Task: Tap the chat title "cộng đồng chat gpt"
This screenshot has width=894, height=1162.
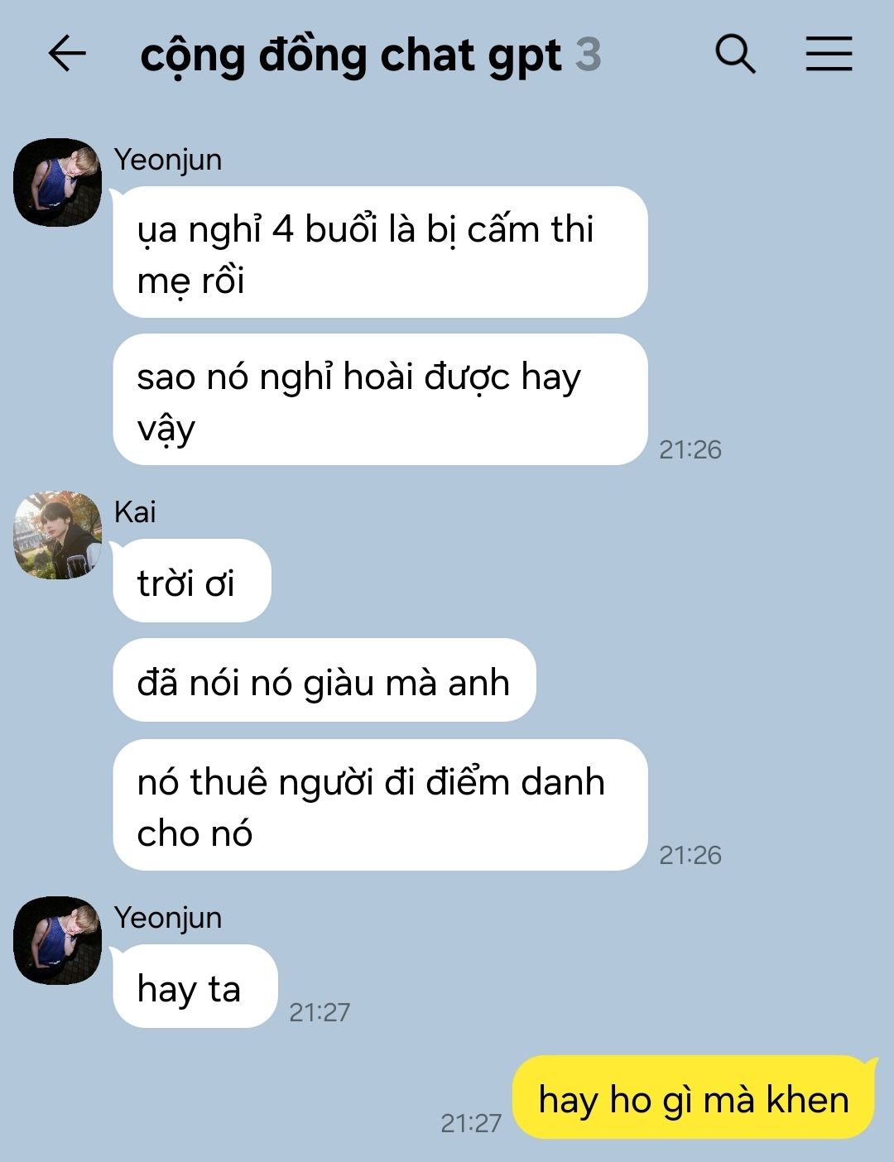Action: 351,56
